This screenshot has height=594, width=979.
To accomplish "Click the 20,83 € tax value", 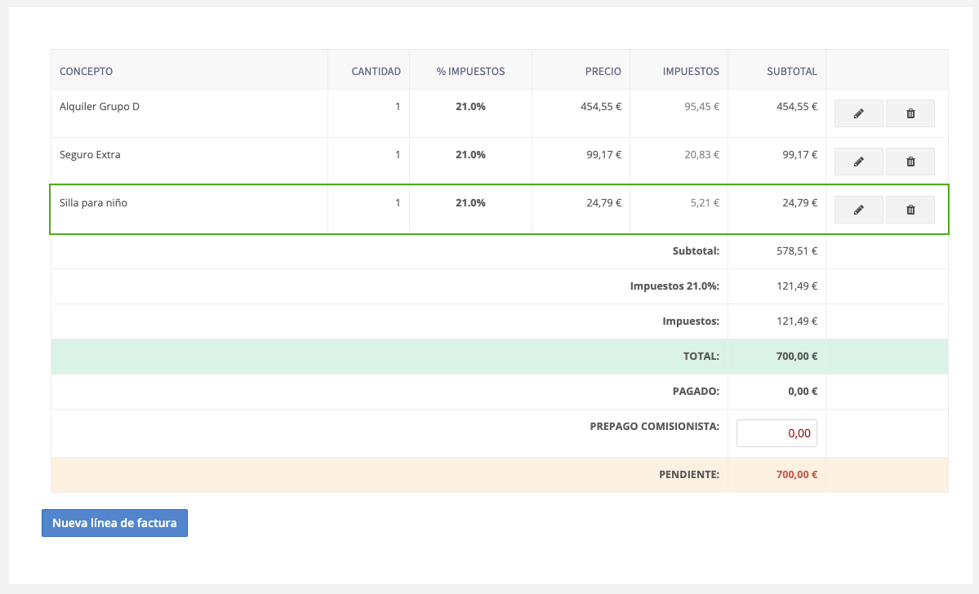I will (x=701, y=155).
